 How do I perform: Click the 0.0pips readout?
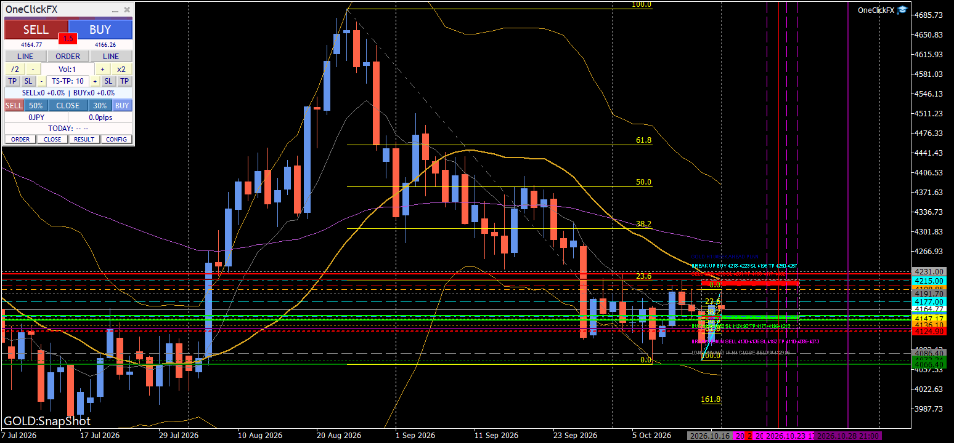[x=100, y=117]
